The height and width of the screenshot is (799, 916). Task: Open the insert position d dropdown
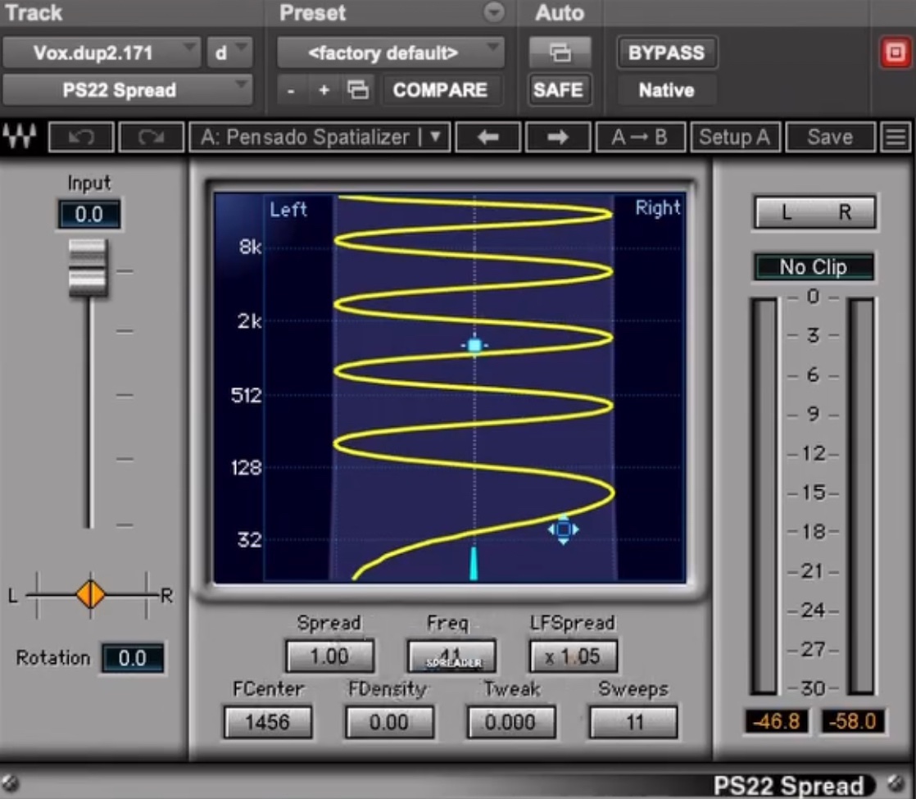[229, 52]
